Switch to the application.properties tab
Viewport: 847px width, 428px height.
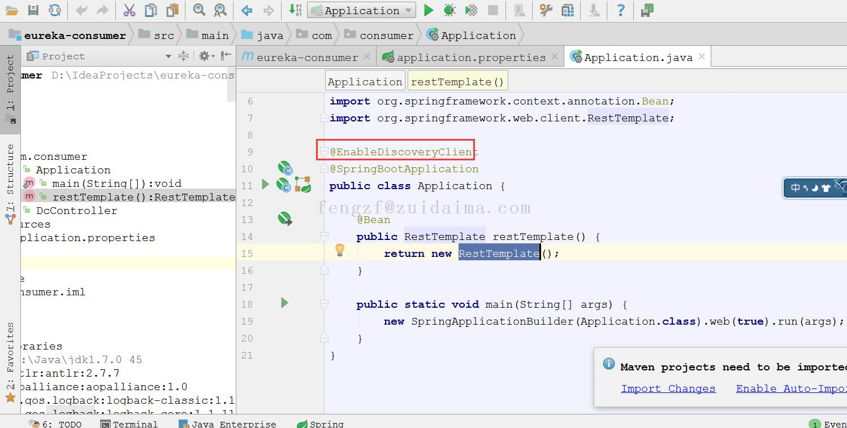[x=470, y=57]
